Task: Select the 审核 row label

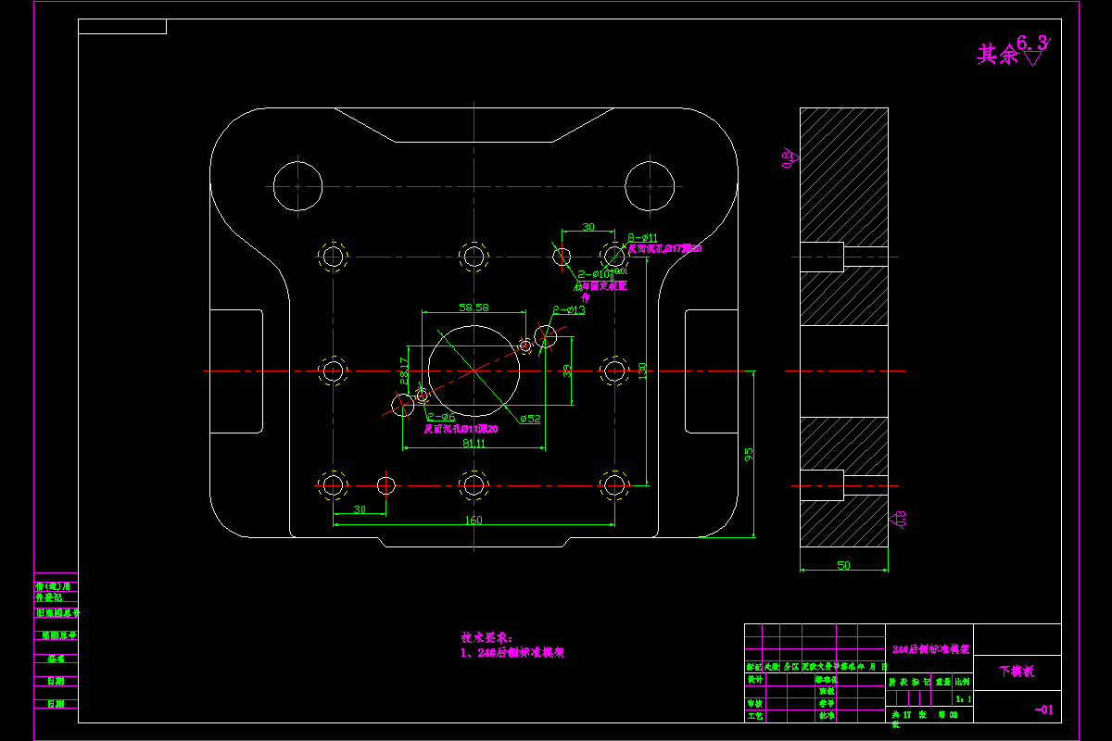Action: [x=754, y=703]
